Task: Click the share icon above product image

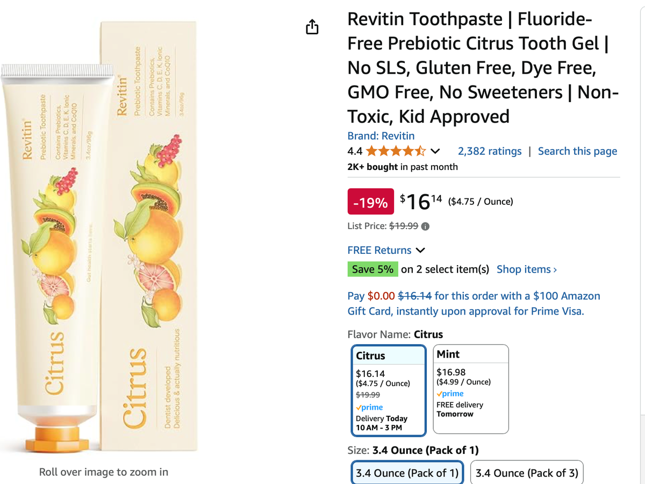Action: (x=312, y=27)
